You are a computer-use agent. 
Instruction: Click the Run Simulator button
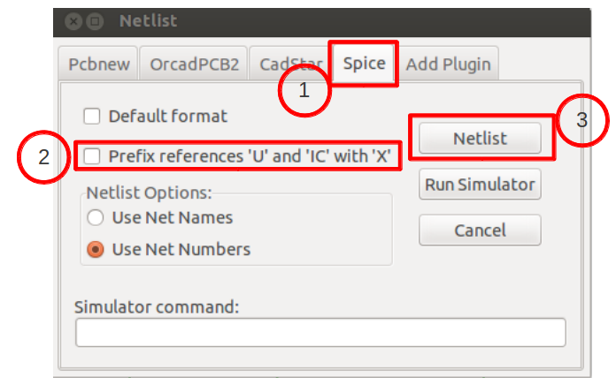(x=480, y=185)
